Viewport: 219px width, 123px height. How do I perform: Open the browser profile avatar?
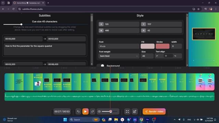(x=211, y=9)
